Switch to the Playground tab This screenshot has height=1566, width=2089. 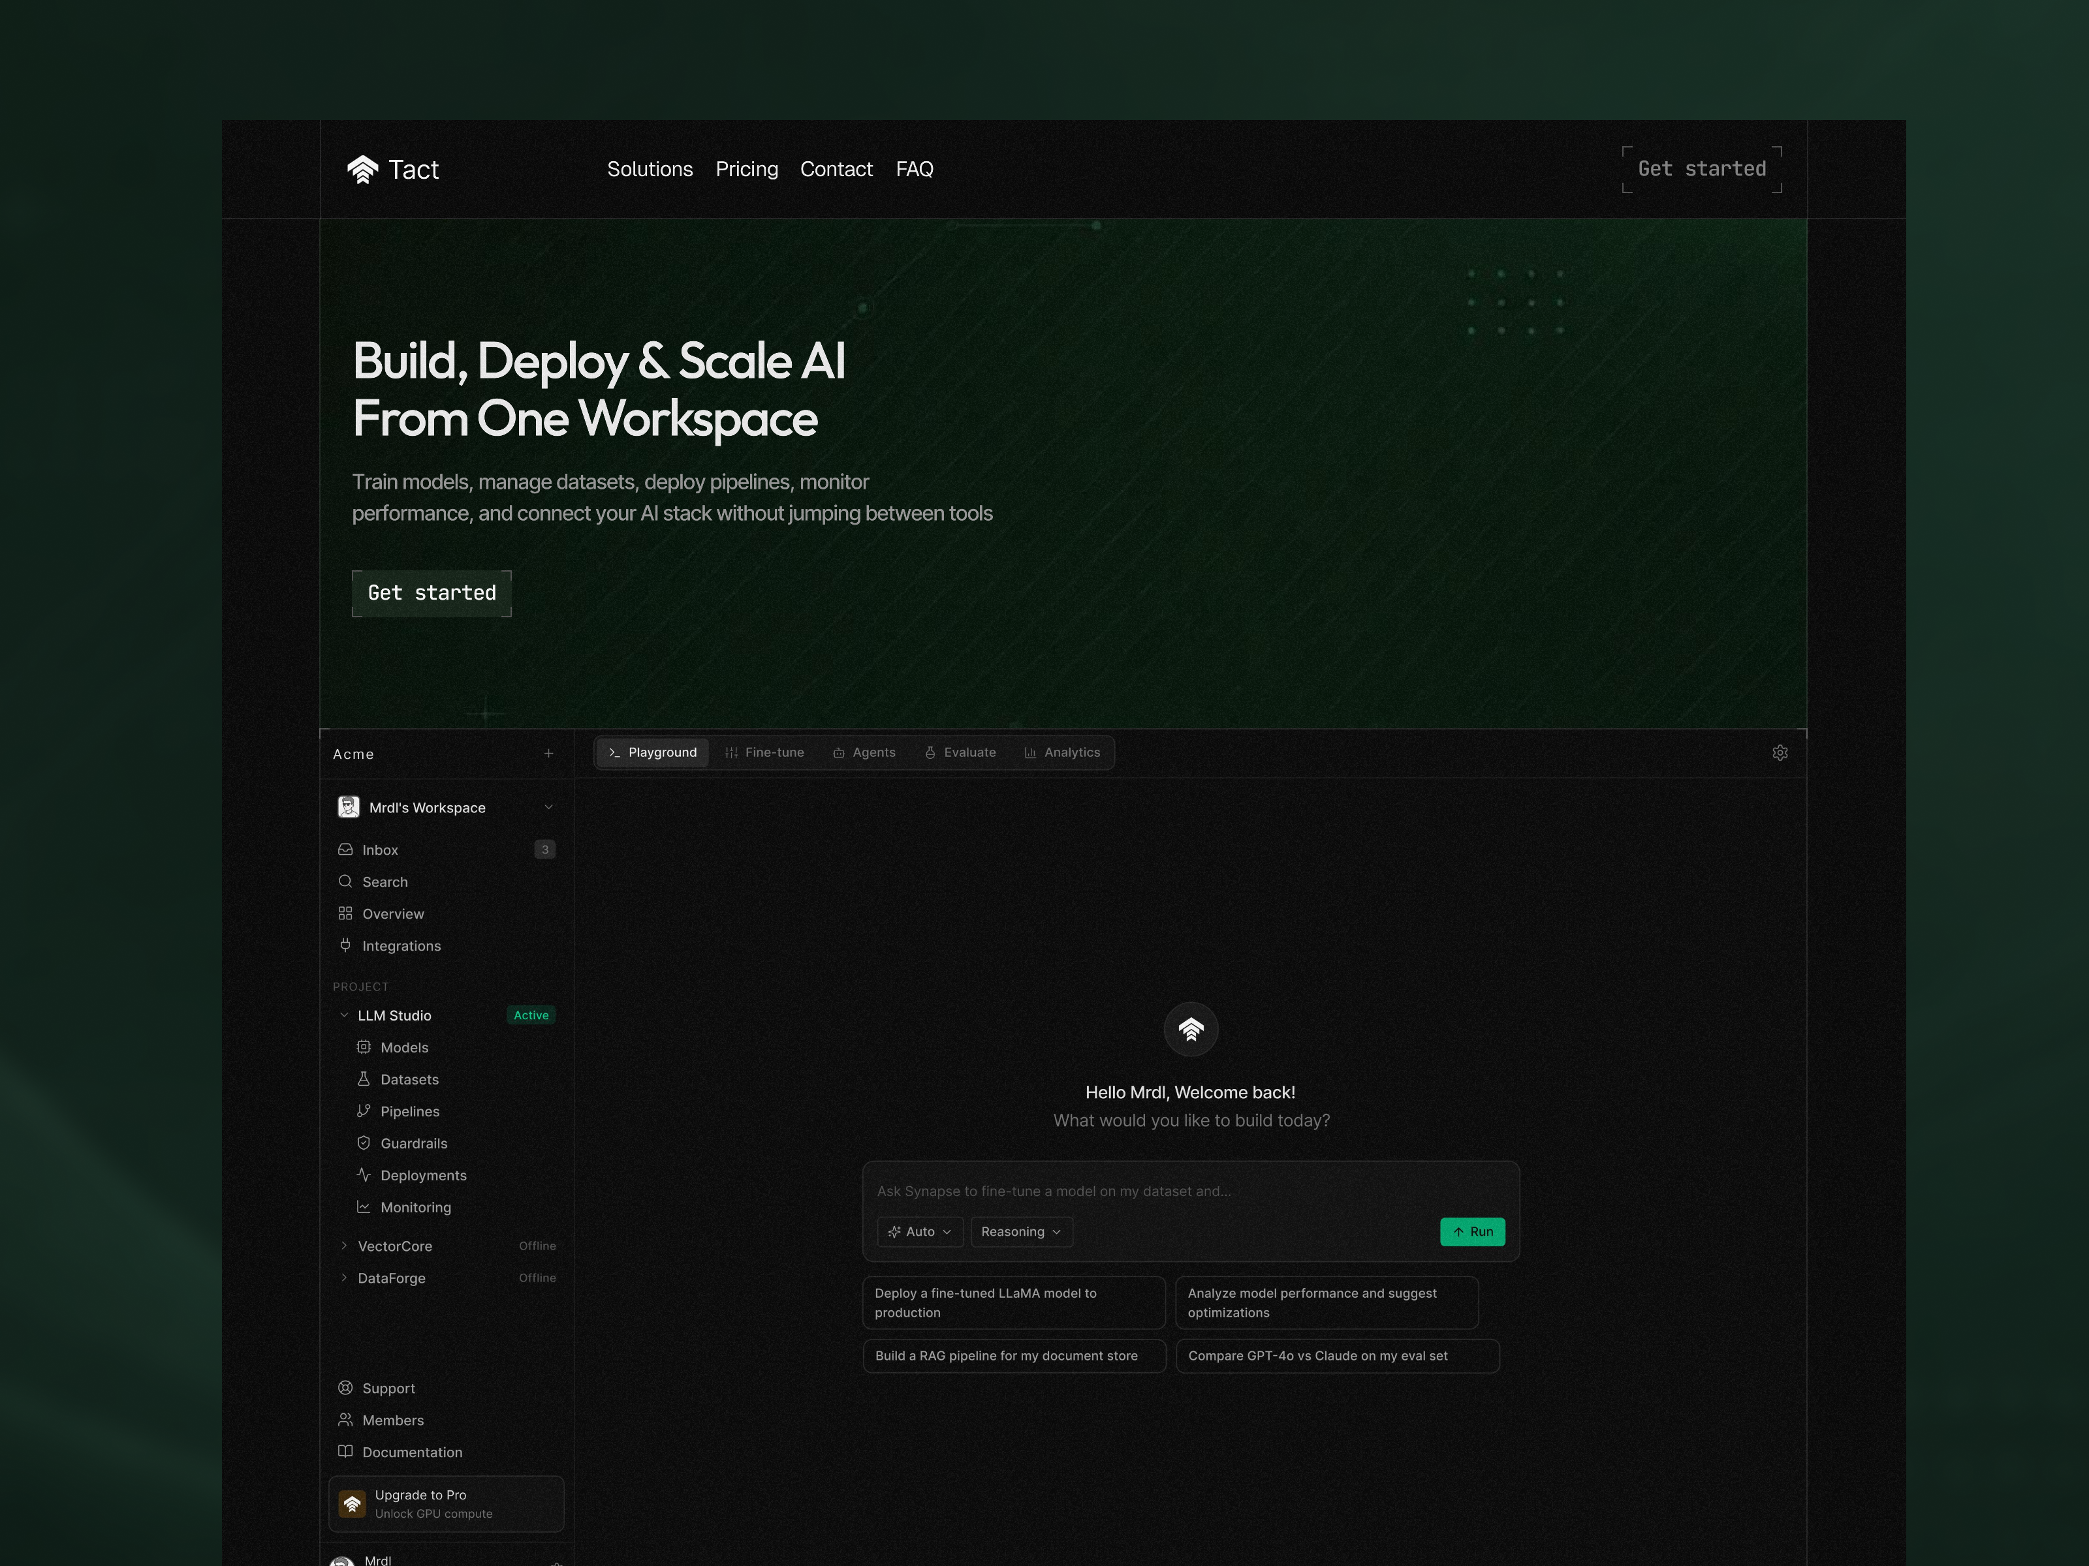pos(653,752)
